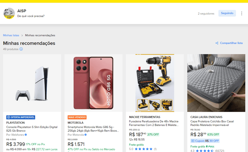The width and height of the screenshot is (248, 152).
Task: Click the info icon beside 49 produtos
Action: pos(21,49)
